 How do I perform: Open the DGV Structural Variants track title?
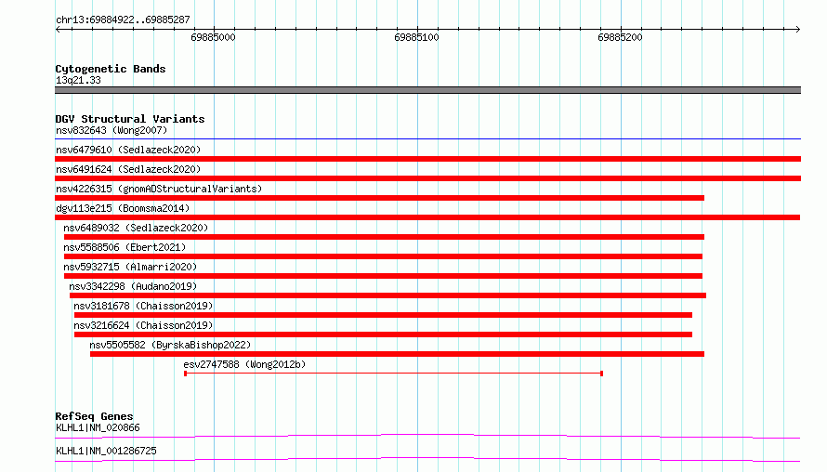[x=130, y=119]
